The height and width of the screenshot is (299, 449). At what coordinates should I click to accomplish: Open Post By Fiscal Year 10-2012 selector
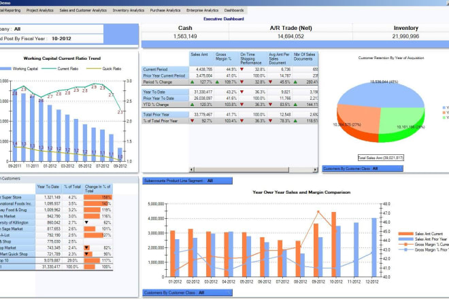[x=52, y=39]
